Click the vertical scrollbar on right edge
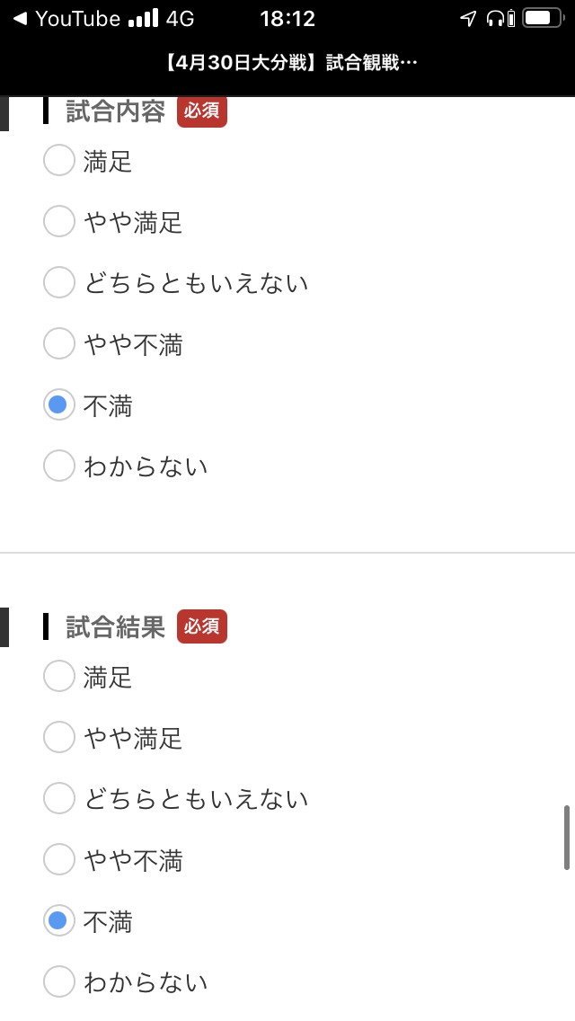This screenshot has height=1021, width=575. (566, 838)
